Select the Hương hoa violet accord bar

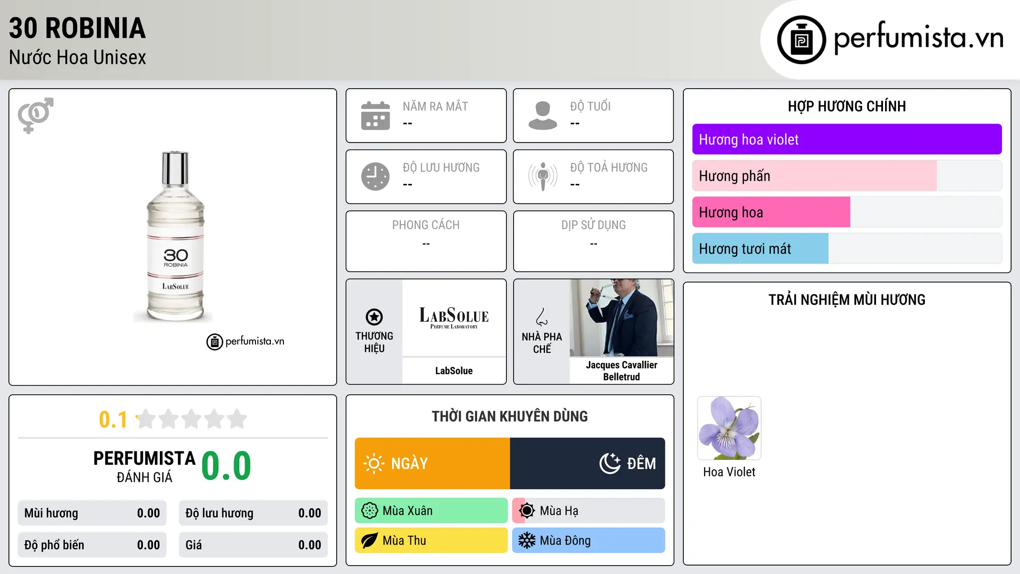(847, 140)
